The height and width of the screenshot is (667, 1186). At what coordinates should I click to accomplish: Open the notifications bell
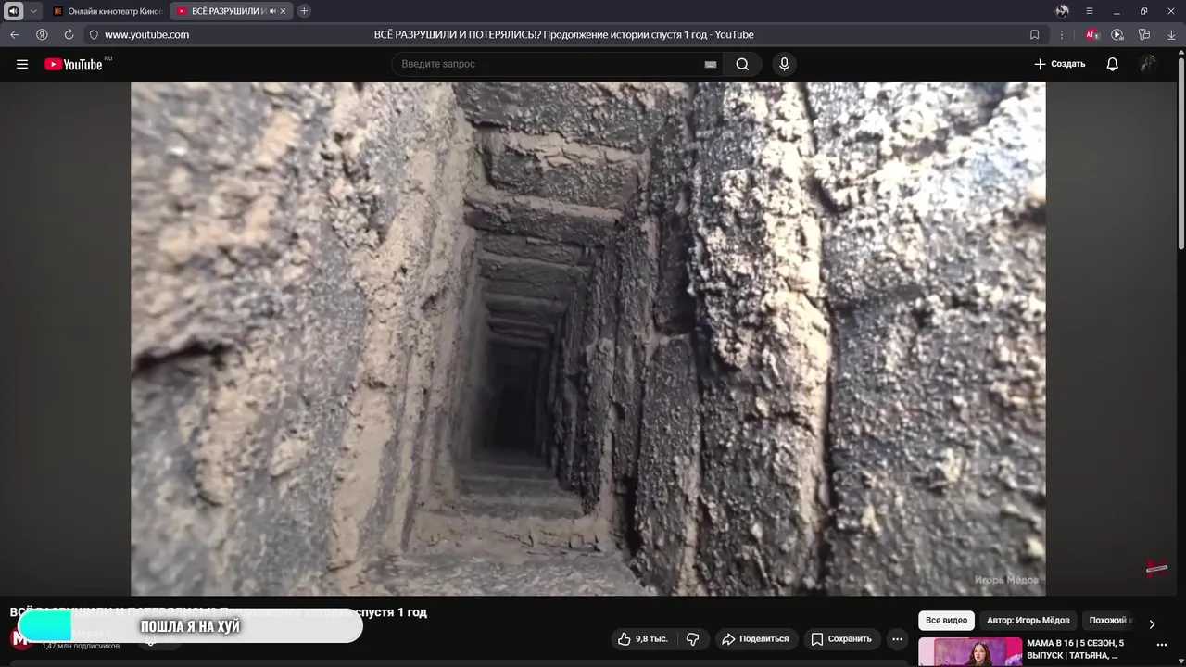coord(1112,64)
